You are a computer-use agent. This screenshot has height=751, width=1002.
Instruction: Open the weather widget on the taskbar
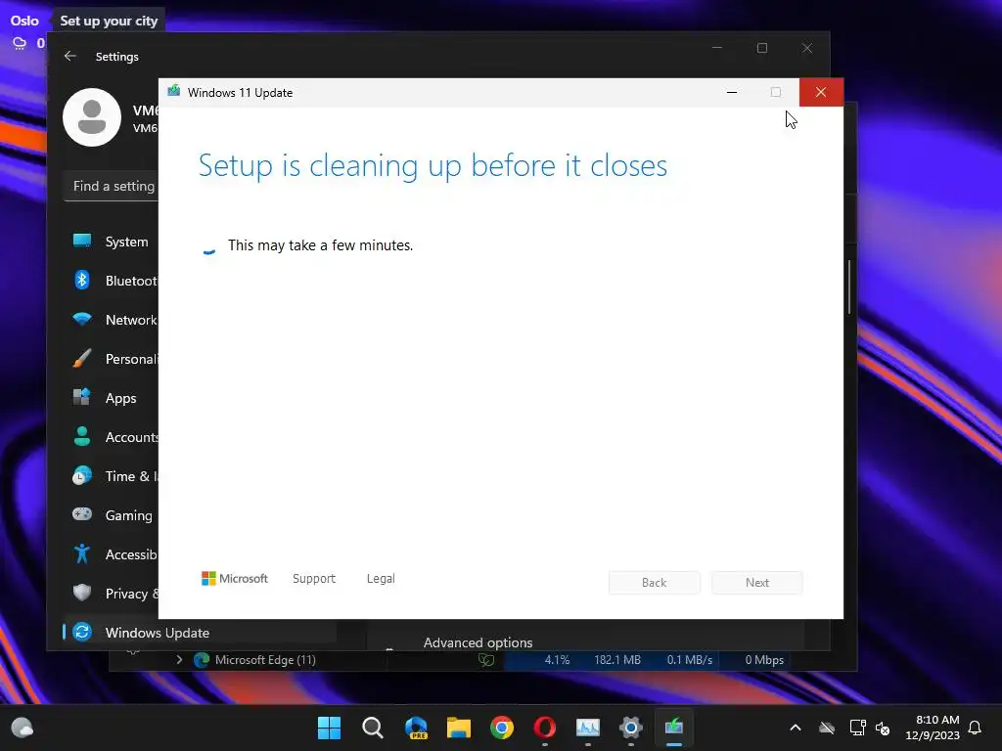(x=23, y=728)
